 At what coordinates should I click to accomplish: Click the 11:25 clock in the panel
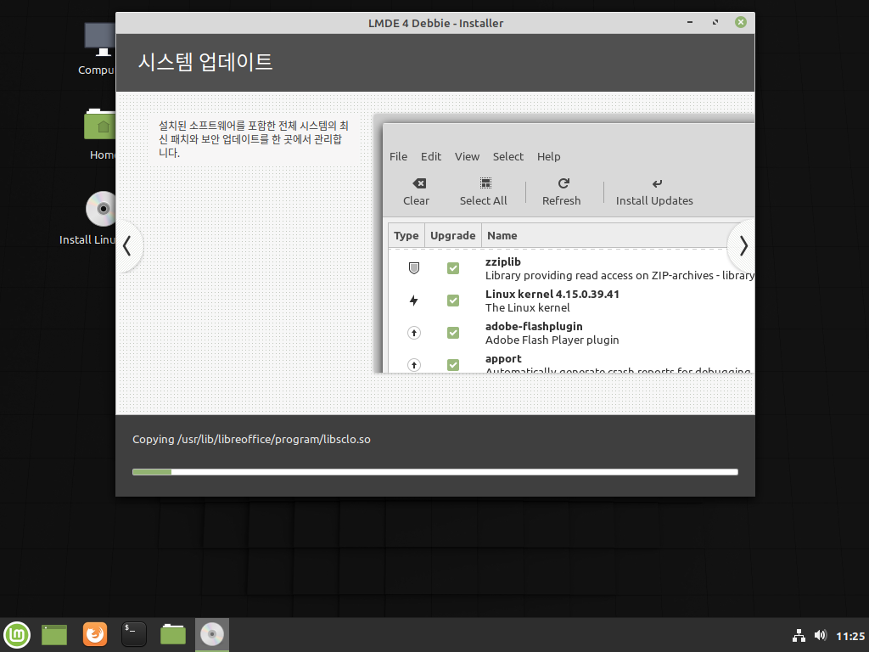(x=850, y=636)
